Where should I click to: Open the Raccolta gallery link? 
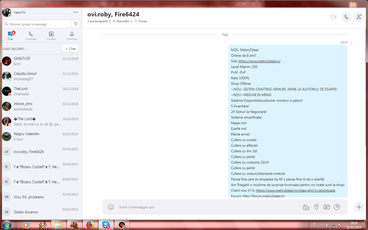(x=121, y=21)
